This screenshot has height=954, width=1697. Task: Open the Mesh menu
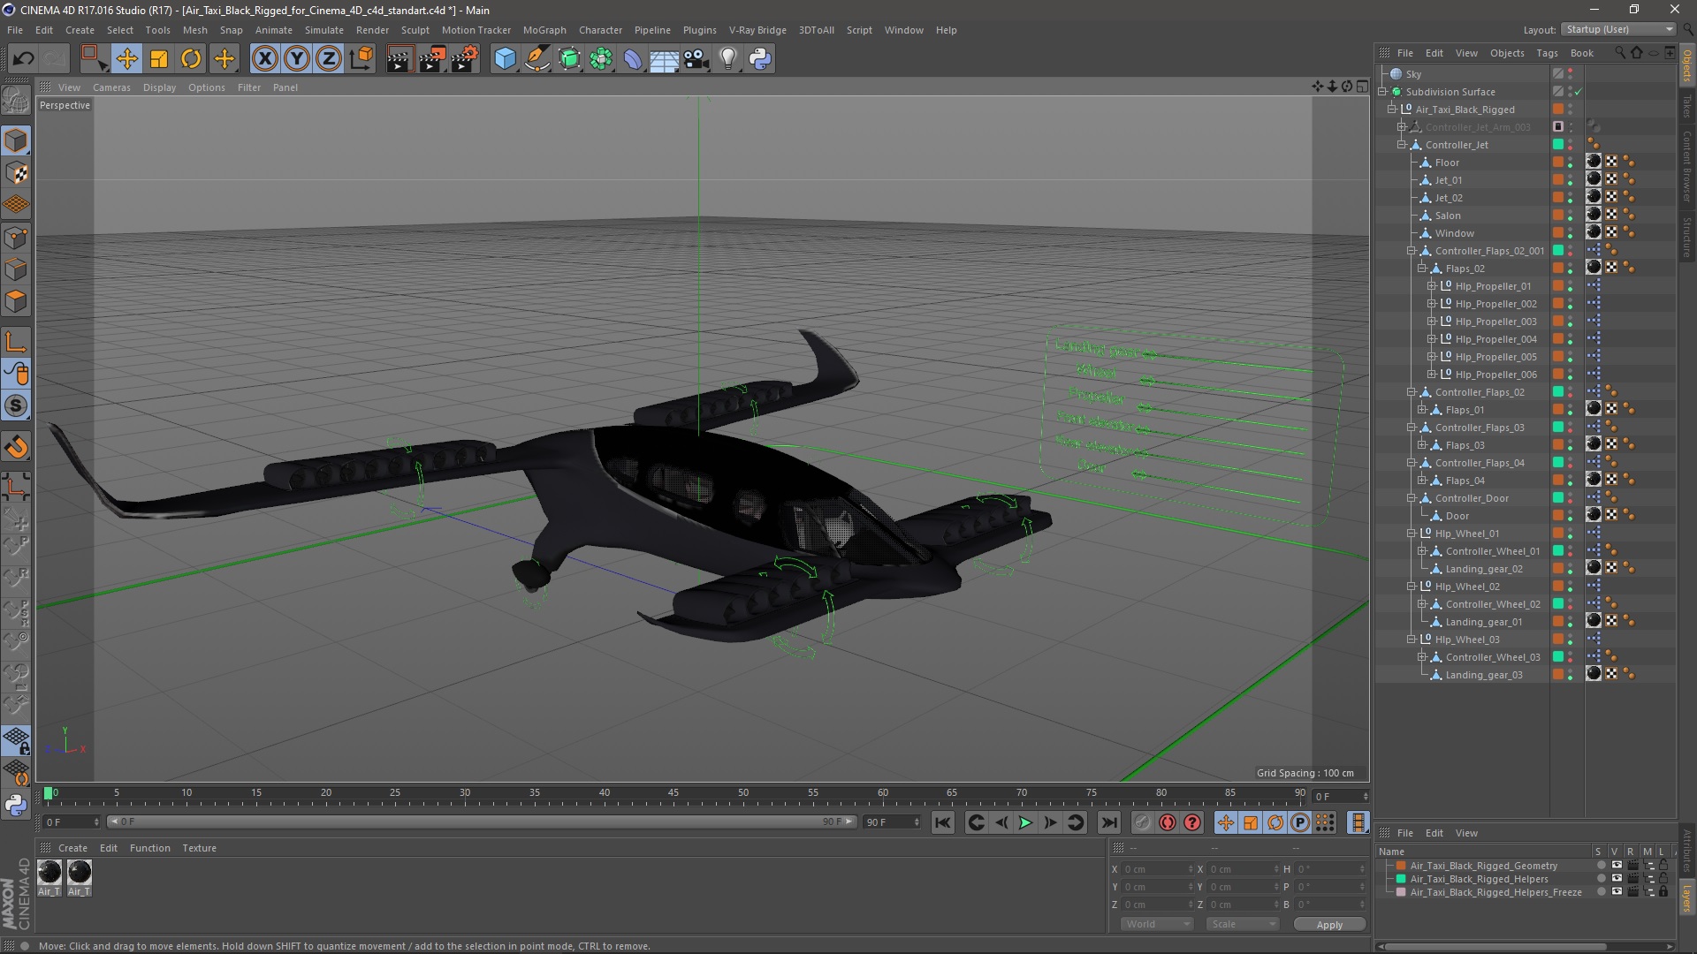(194, 30)
